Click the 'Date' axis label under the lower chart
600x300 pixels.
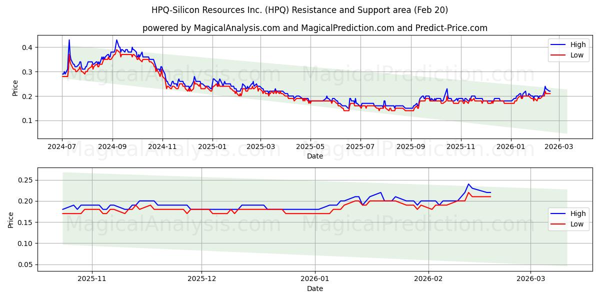point(315,288)
